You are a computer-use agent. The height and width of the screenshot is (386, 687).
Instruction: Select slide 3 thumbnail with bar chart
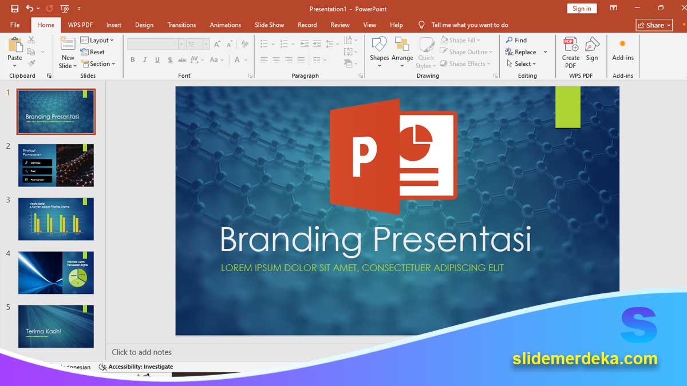click(x=56, y=219)
